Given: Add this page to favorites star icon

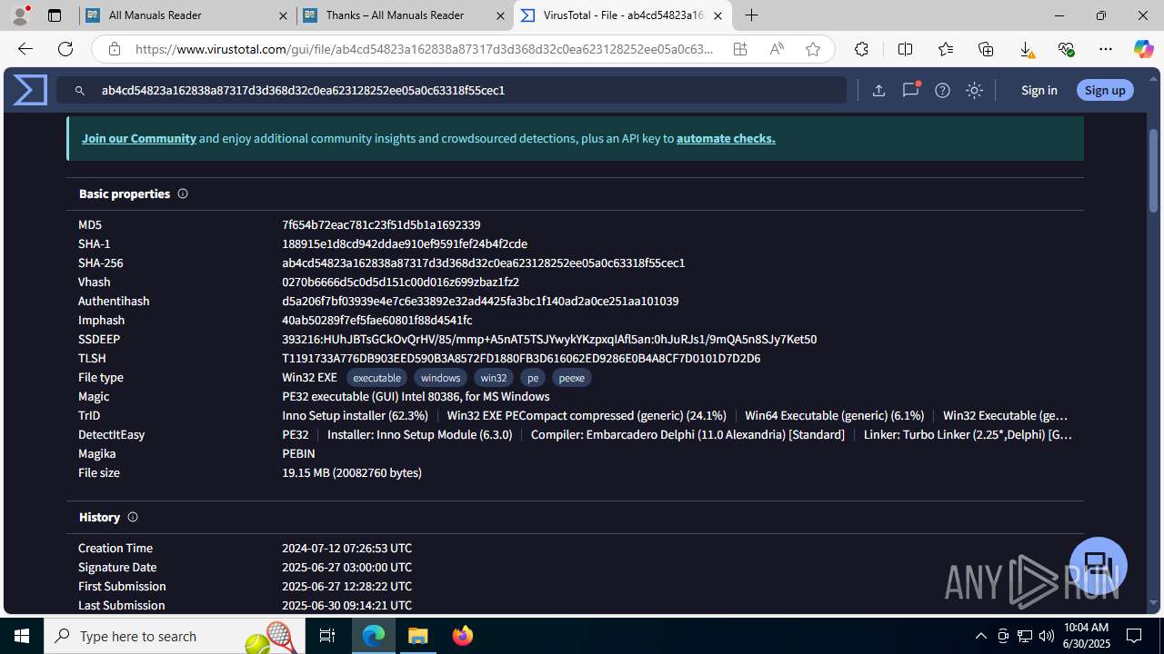Looking at the screenshot, I should tap(813, 49).
